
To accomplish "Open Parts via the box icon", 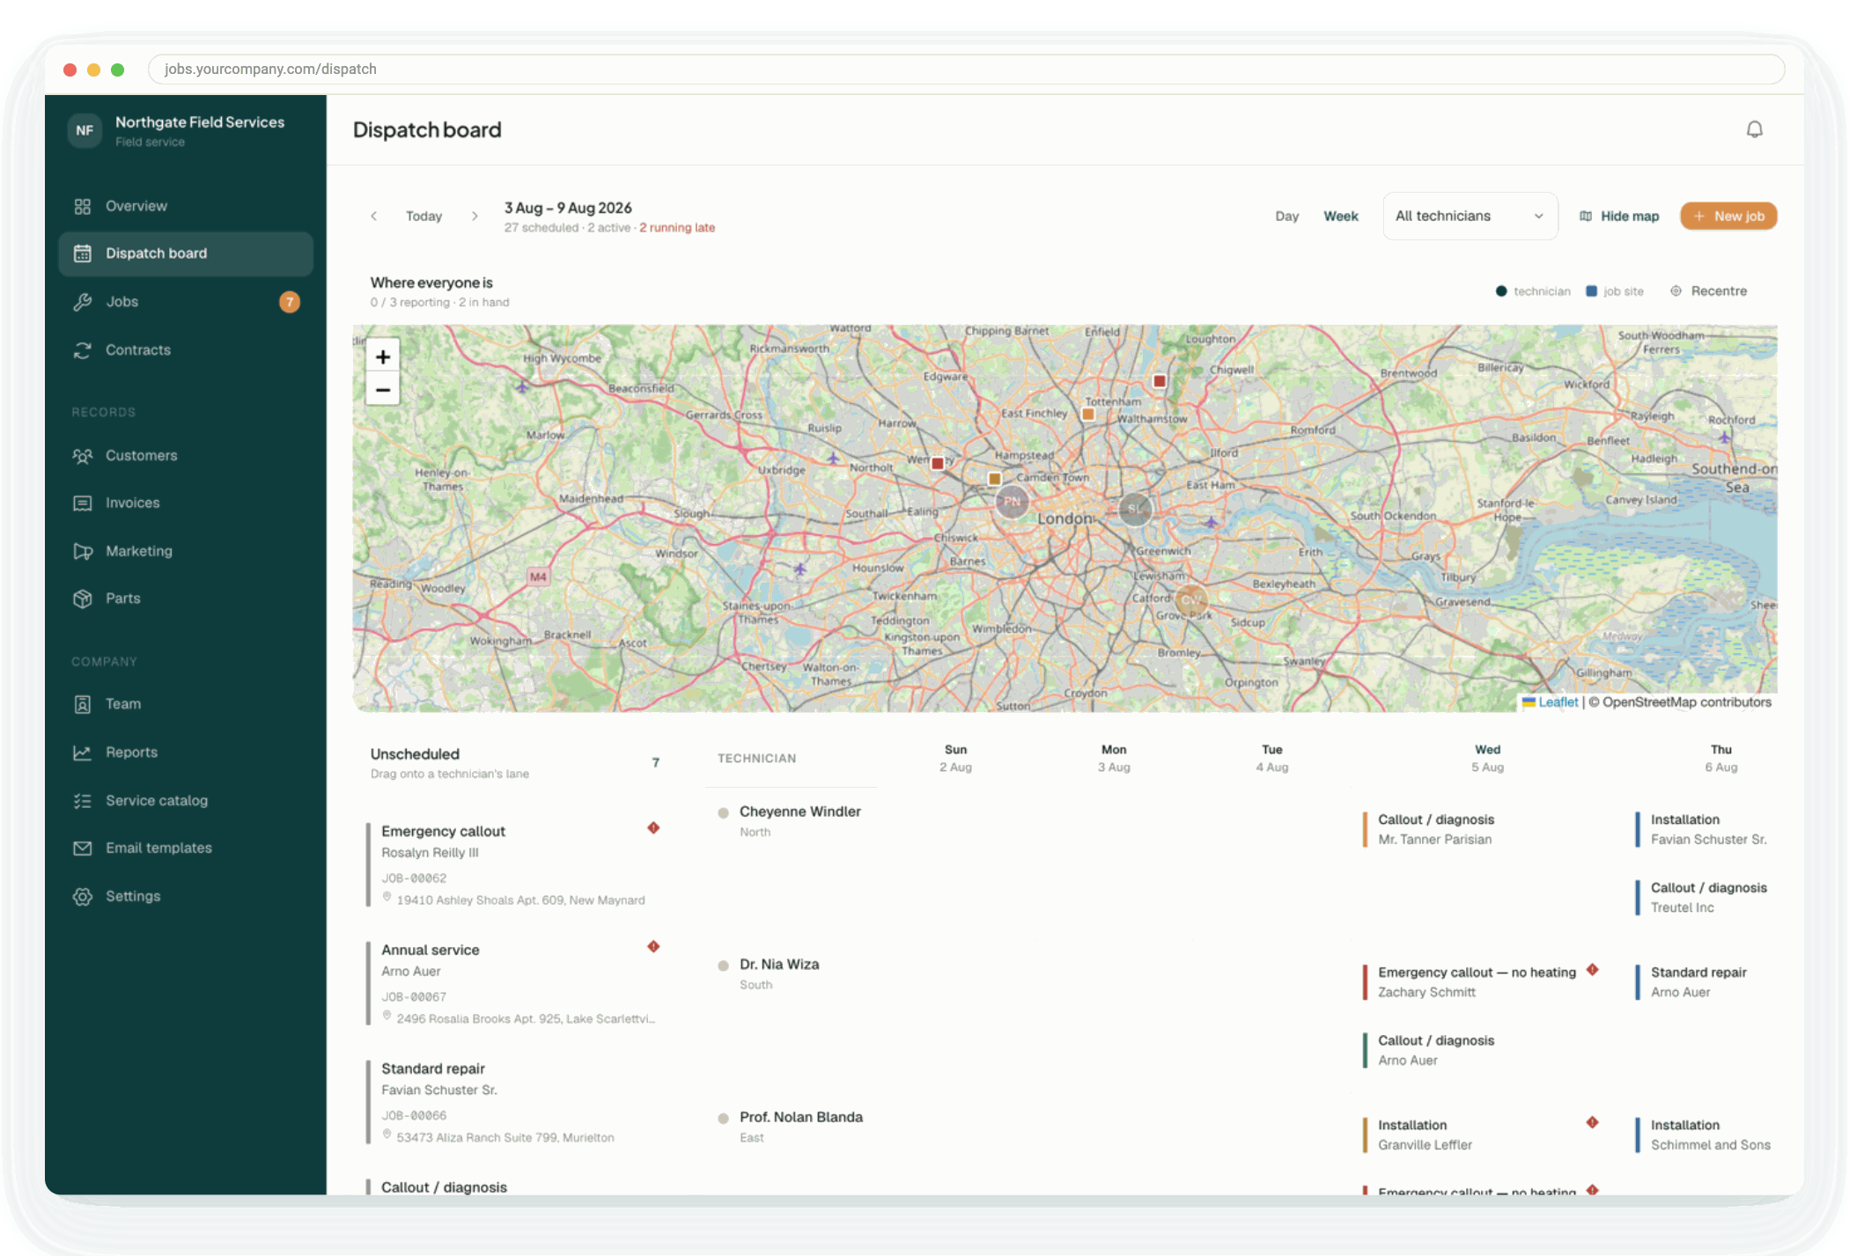I will coord(83,599).
